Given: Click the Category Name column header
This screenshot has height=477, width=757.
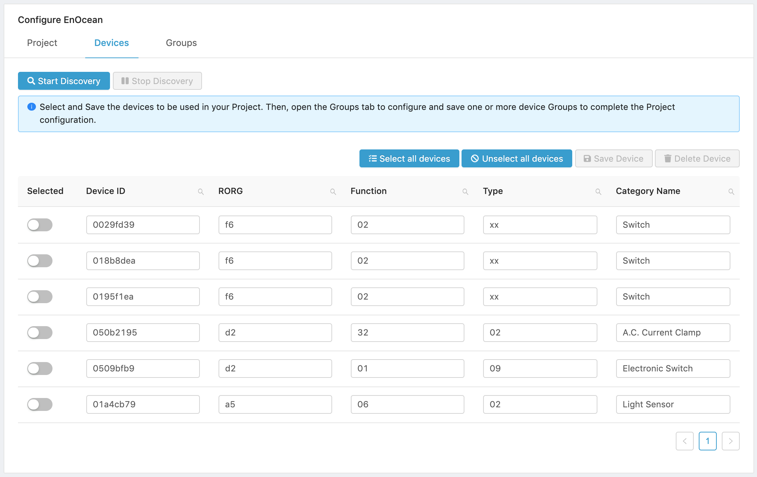Looking at the screenshot, I should pyautogui.click(x=648, y=191).
